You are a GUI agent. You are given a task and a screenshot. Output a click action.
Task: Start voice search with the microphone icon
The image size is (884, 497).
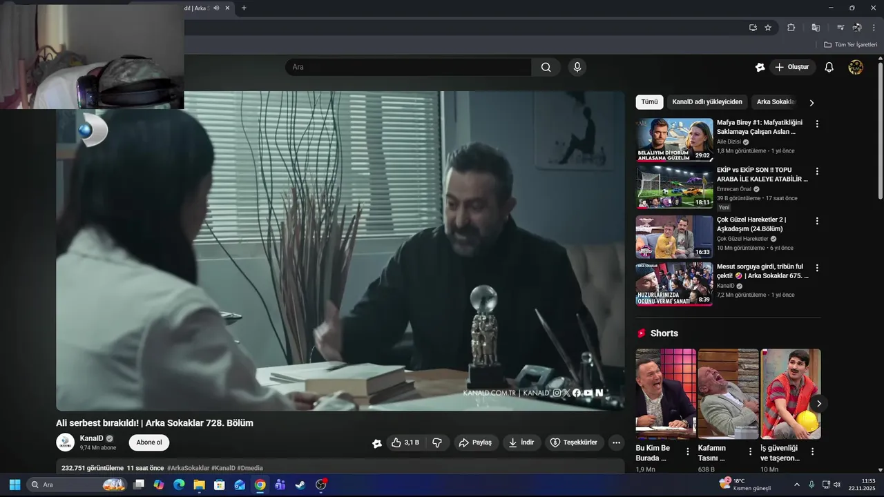pyautogui.click(x=577, y=67)
